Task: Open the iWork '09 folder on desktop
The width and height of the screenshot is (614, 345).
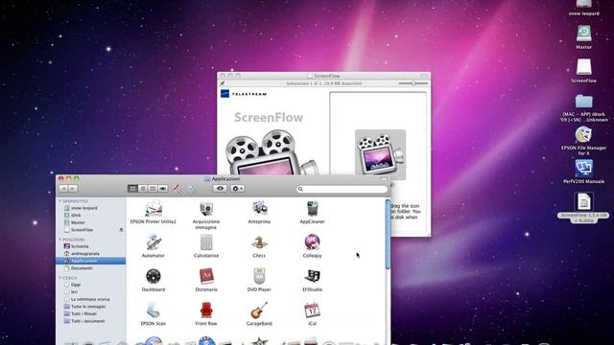Action: pos(583,101)
